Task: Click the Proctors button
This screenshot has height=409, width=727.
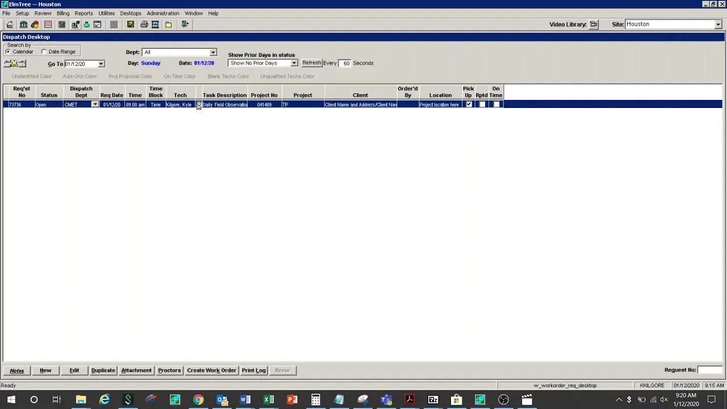Action: click(169, 370)
